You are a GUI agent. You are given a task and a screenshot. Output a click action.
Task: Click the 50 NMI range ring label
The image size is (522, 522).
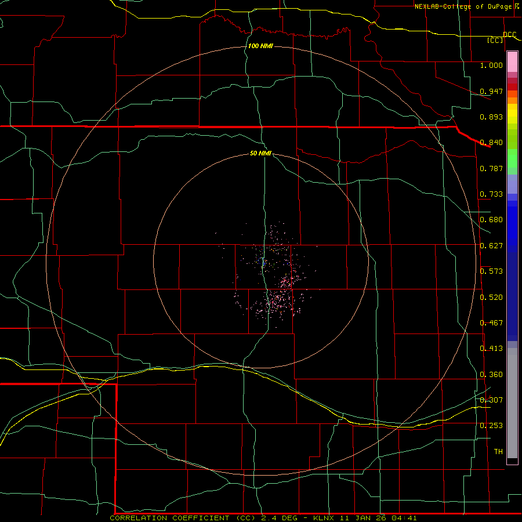click(260, 154)
